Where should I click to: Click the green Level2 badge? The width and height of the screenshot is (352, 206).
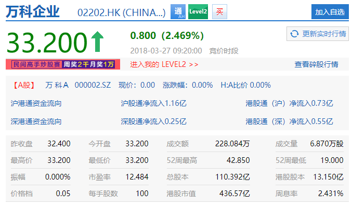pyautogui.click(x=198, y=11)
